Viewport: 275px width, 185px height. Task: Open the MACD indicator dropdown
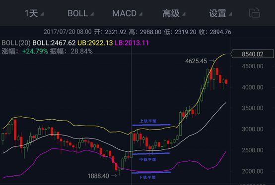[127, 13]
